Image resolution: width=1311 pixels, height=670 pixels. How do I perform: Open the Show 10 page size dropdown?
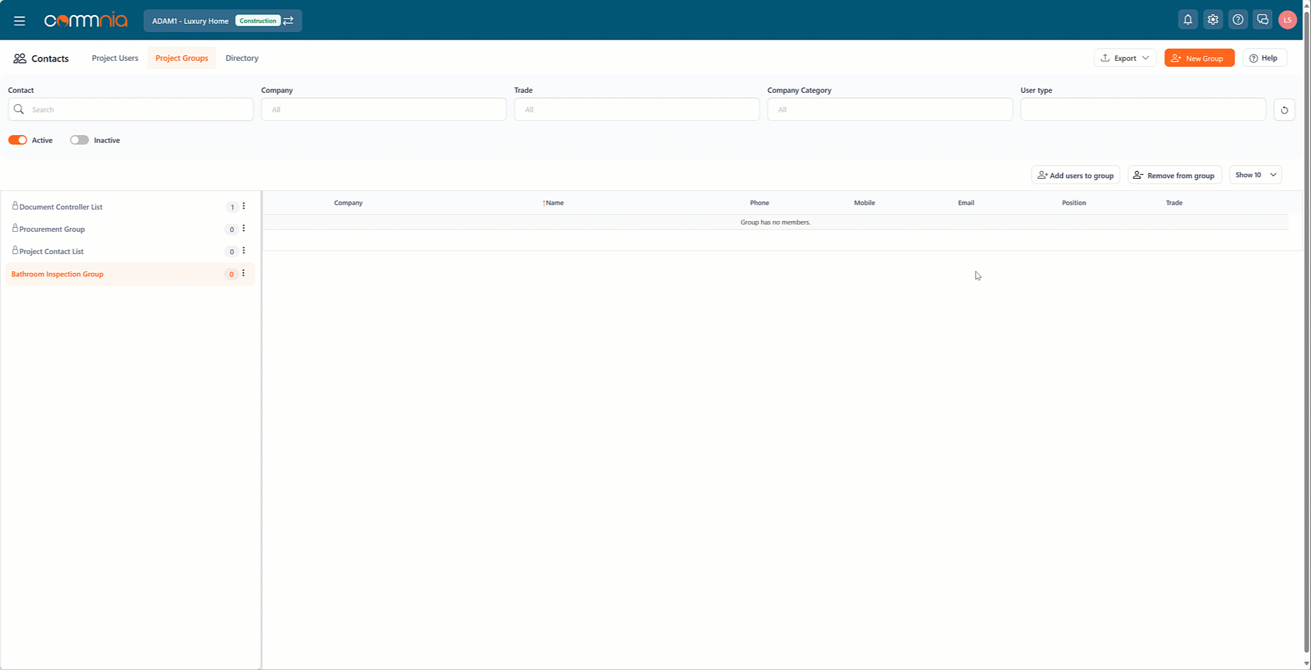(x=1256, y=175)
